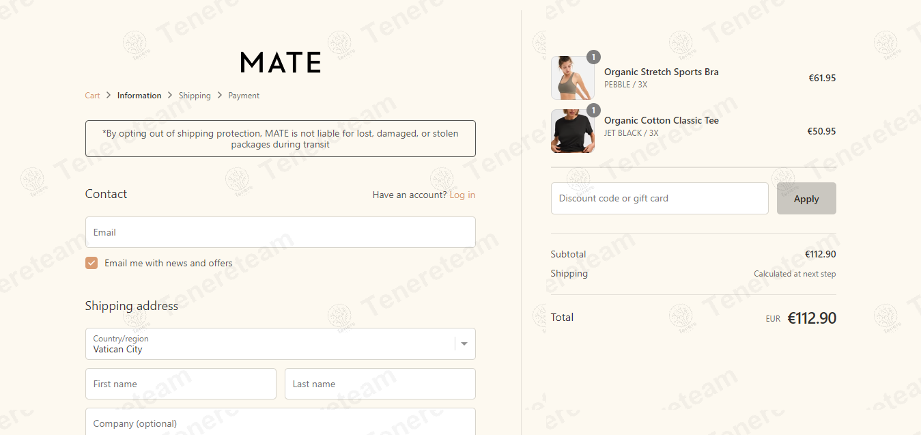This screenshot has height=435, width=921.
Task: Click the quantity badge on the Sports Bra
Action: pos(593,57)
